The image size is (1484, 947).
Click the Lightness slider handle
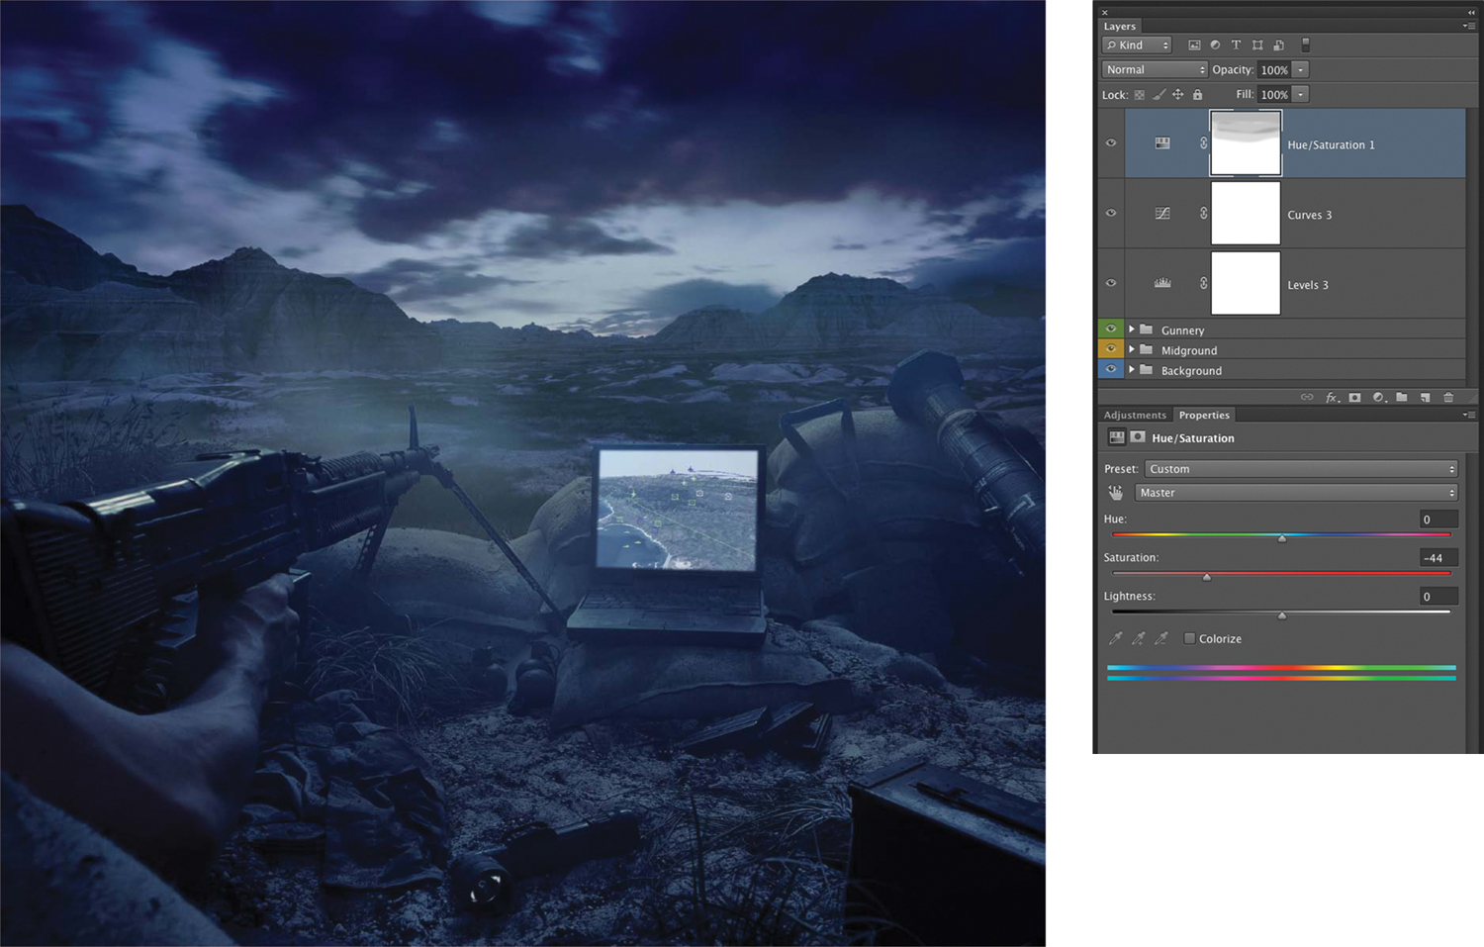tap(1282, 616)
